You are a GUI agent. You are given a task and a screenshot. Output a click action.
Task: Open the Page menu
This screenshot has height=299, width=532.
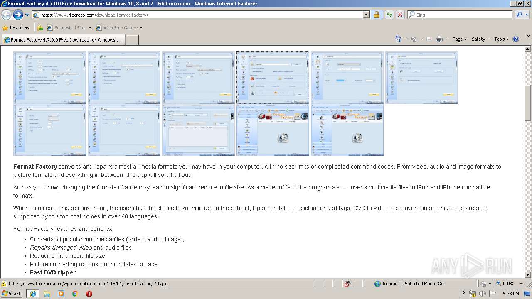tap(459, 39)
